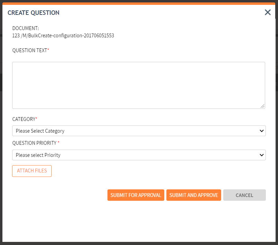Click the Category dropdown chevron arrow
Viewport: 278px width, 245px height.
pos(262,131)
